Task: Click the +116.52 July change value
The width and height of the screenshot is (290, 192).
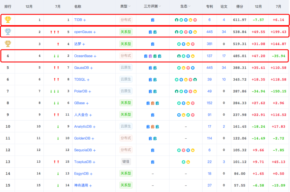Action: click(278, 115)
